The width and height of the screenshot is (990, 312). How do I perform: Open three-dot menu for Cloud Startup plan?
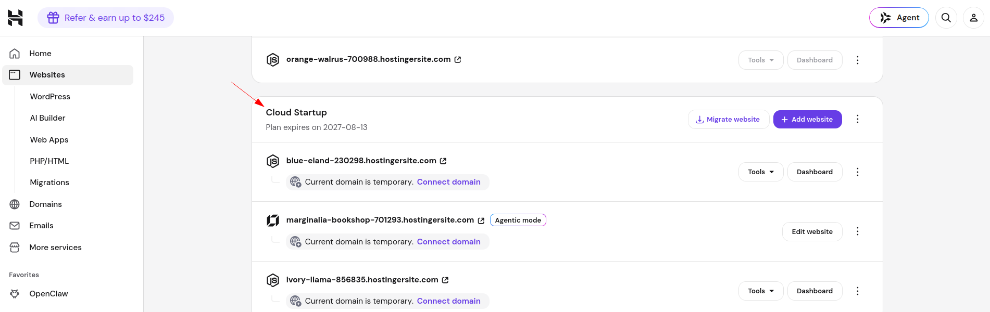tap(858, 119)
